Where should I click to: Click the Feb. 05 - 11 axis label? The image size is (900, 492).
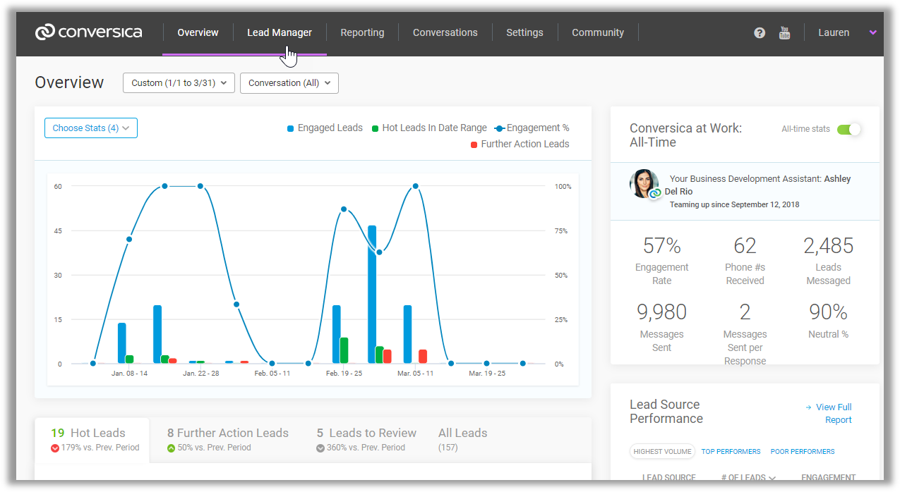(x=272, y=373)
